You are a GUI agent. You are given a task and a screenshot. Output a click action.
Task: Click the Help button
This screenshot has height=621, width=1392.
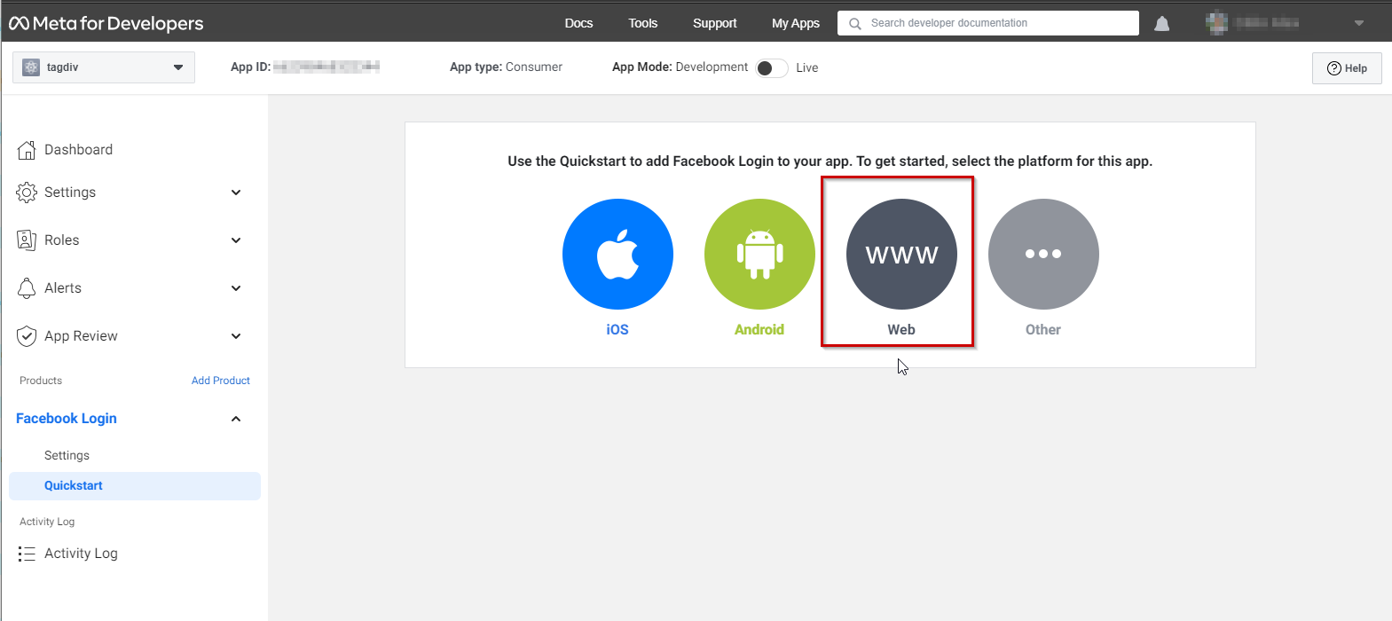pos(1347,68)
